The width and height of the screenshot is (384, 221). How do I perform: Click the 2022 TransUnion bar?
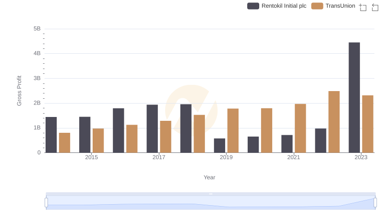(334, 122)
